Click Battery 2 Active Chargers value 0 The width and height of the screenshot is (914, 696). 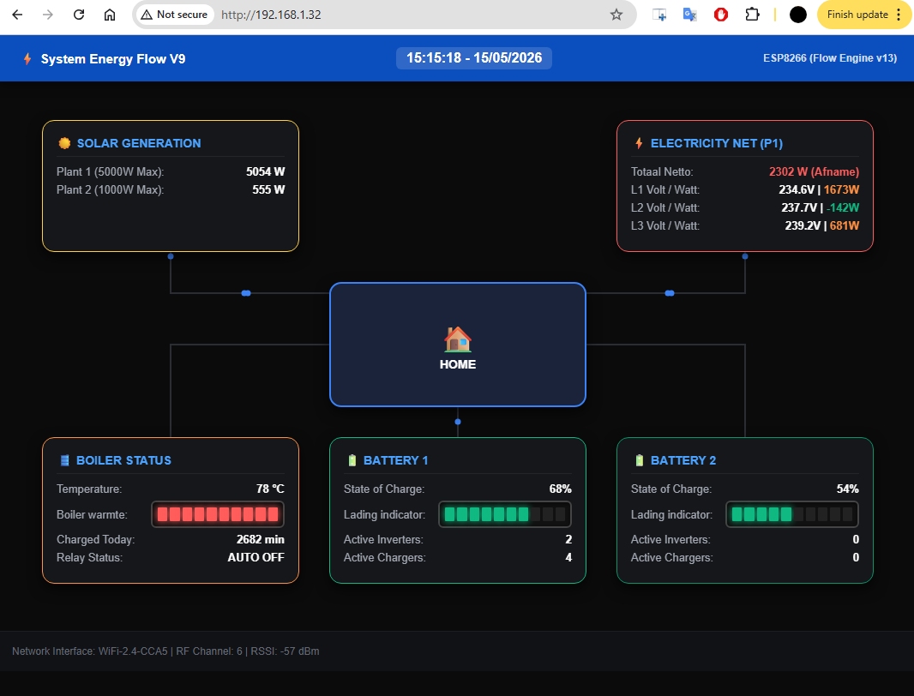click(x=856, y=557)
